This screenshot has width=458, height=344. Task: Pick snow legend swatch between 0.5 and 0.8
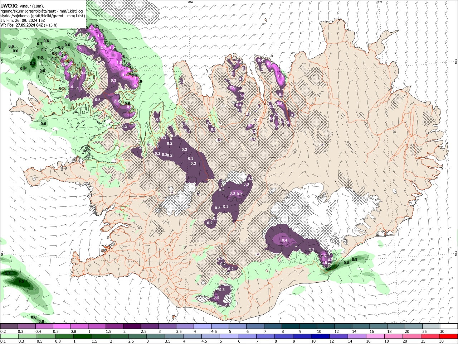(62, 326)
